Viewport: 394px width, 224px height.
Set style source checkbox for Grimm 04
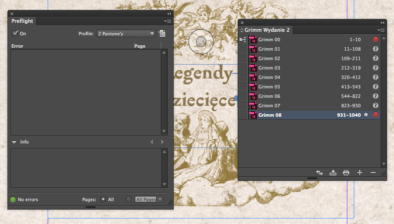pyautogui.click(x=243, y=77)
